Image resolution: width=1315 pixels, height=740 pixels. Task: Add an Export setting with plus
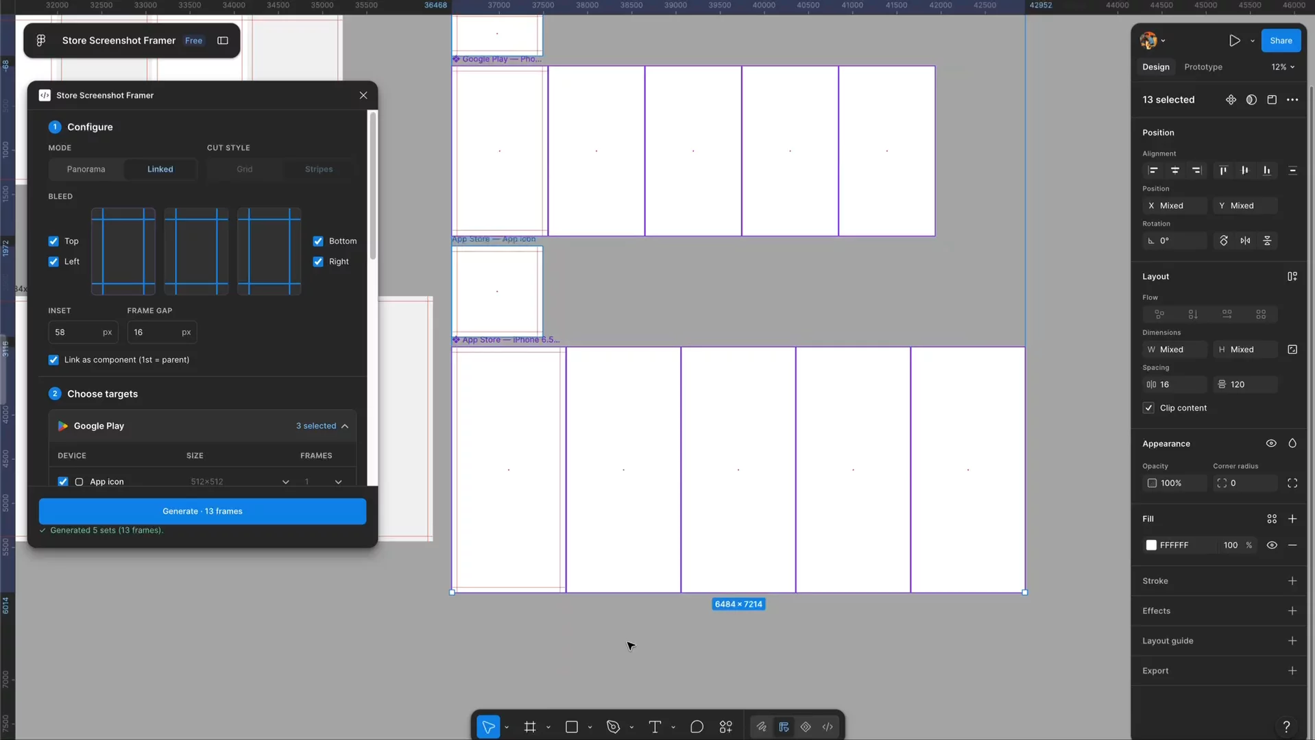coord(1292,671)
